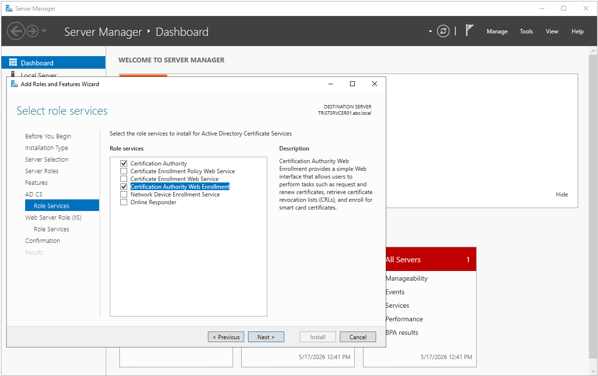Click the Server Manager title bar app icon

coord(9,9)
